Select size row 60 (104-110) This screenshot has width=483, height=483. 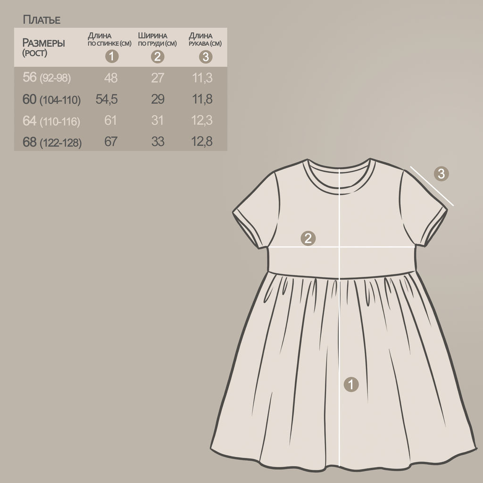point(51,100)
